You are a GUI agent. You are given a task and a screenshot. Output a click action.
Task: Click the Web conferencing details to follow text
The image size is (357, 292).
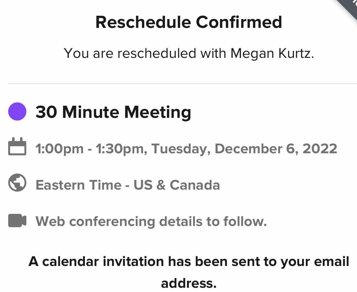pyautogui.click(x=151, y=221)
